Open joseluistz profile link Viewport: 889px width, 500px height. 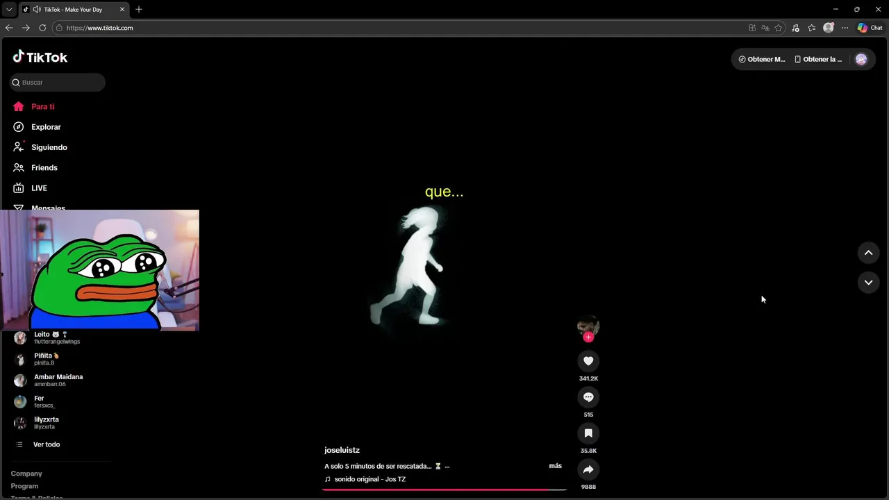342,450
